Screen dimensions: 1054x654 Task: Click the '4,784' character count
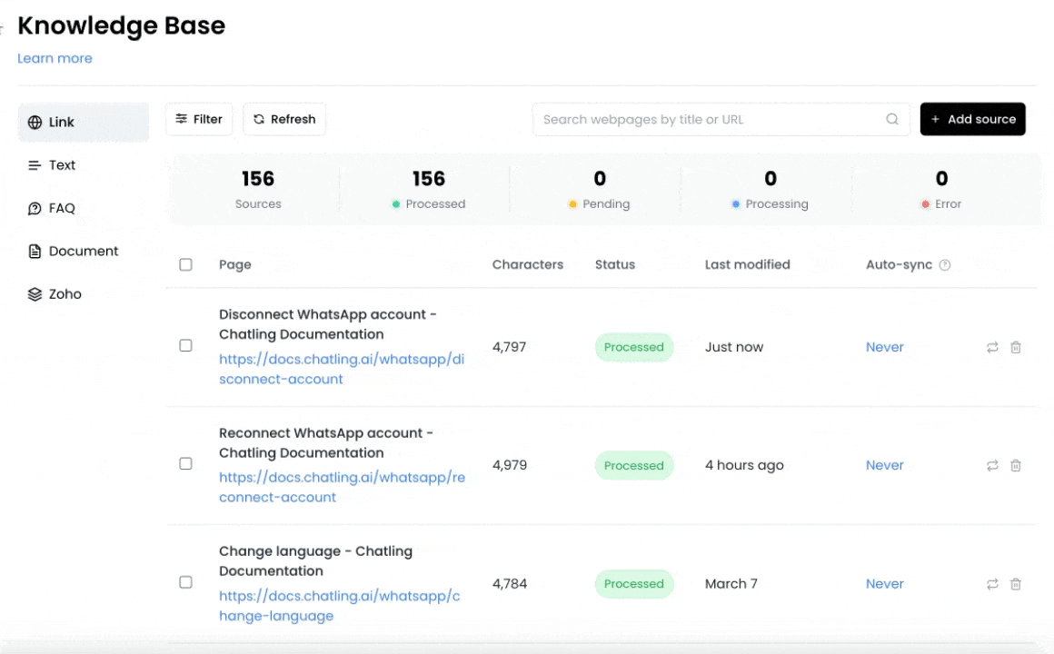(x=510, y=583)
